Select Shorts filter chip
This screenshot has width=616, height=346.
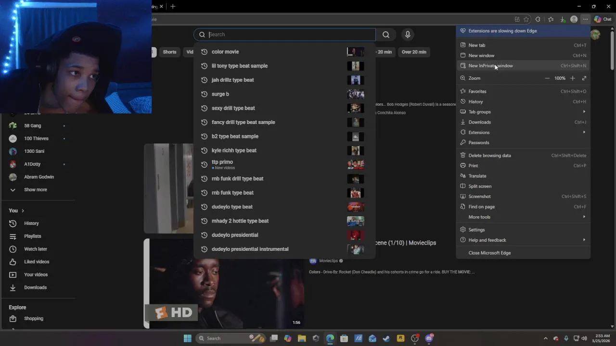169,52
